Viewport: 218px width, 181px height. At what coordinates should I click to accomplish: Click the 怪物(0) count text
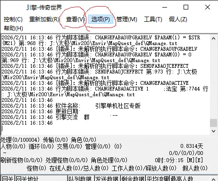click(36, 168)
